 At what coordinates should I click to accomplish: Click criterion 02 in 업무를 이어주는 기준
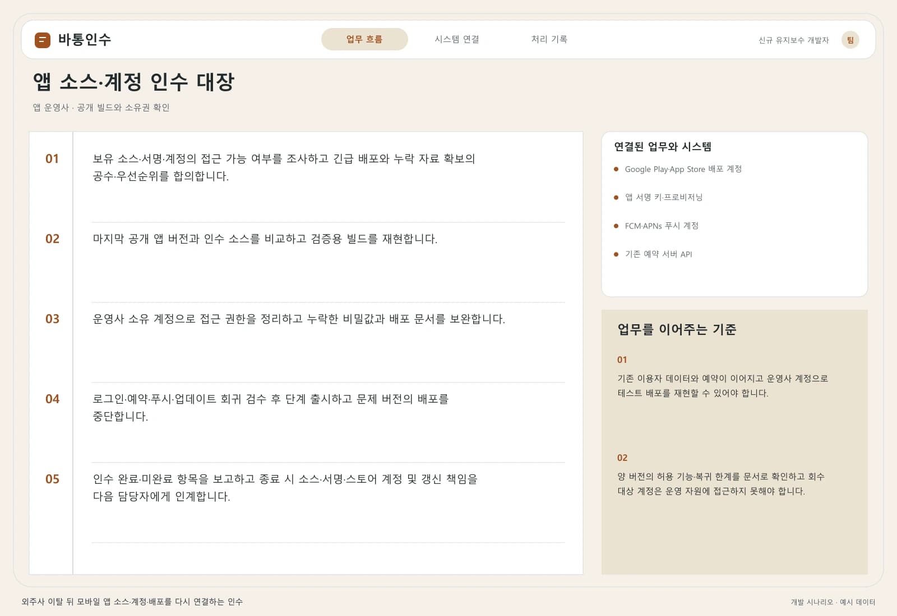[622, 458]
